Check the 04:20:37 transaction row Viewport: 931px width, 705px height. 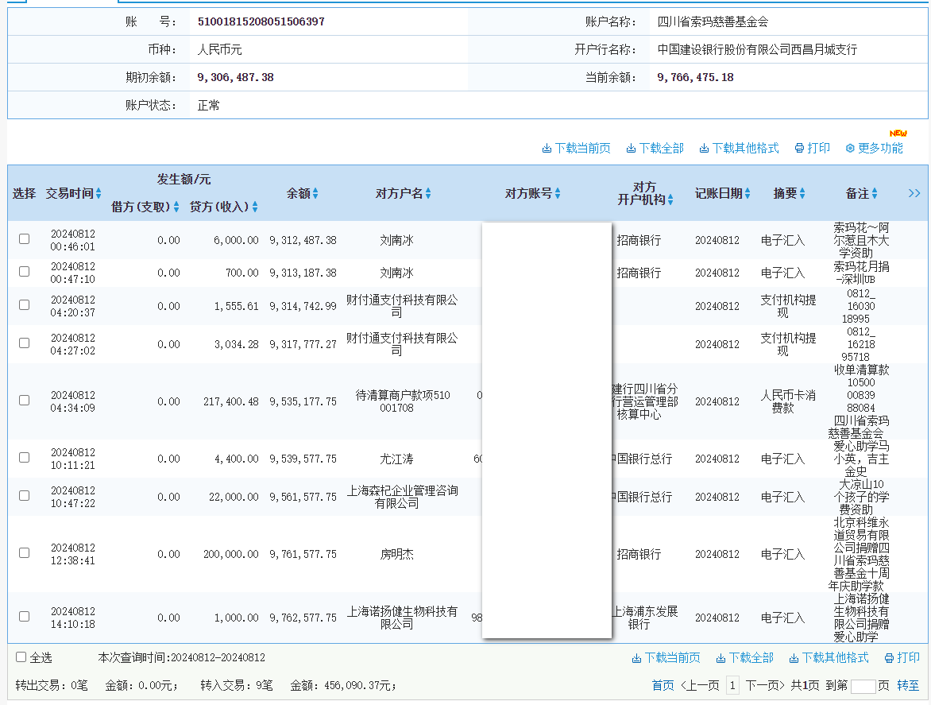tap(25, 304)
